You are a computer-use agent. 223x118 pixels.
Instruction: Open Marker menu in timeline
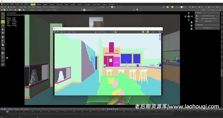(26, 109)
